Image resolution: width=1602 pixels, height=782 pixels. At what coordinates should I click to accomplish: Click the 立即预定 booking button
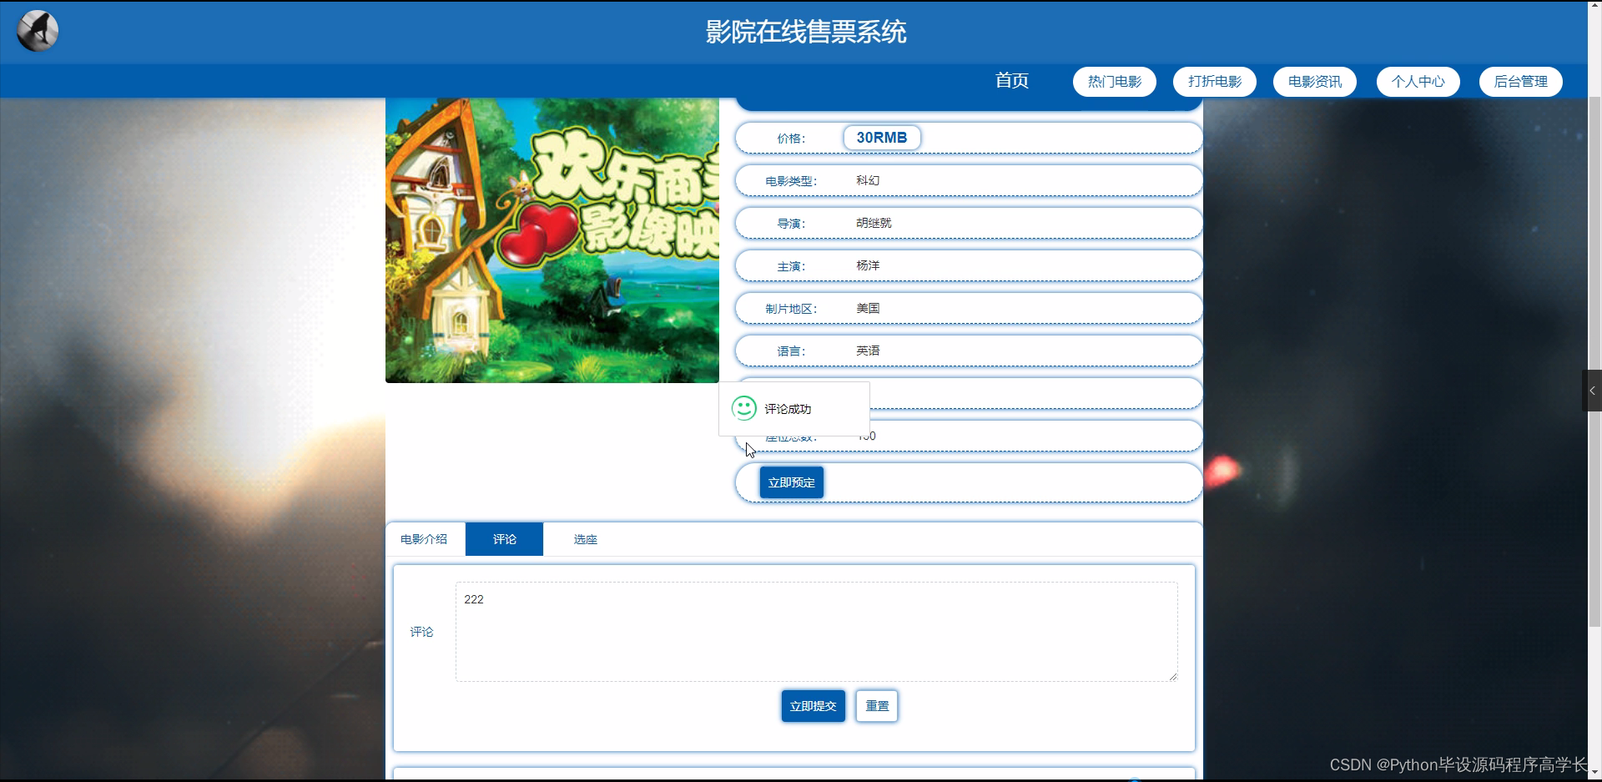[x=791, y=482]
